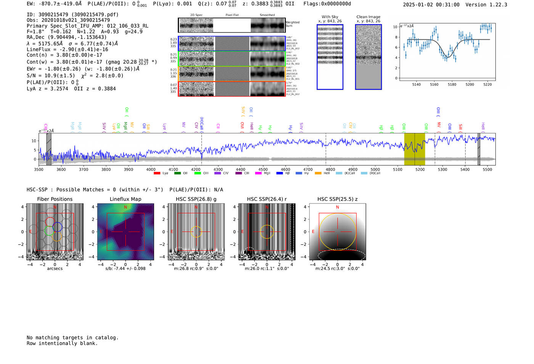The width and height of the screenshot is (534, 364).
Task: Click the "s/b: -7.44 +/- 0.098" caption
Action: coord(125,269)
